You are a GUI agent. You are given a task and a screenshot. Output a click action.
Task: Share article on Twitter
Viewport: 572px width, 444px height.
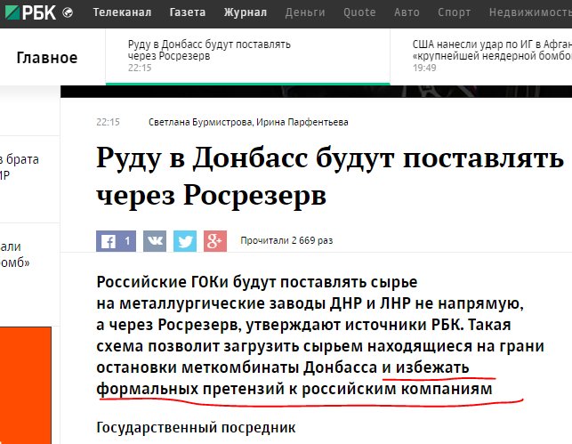[184, 240]
